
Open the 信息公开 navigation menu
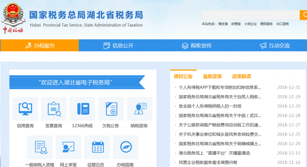119,45
